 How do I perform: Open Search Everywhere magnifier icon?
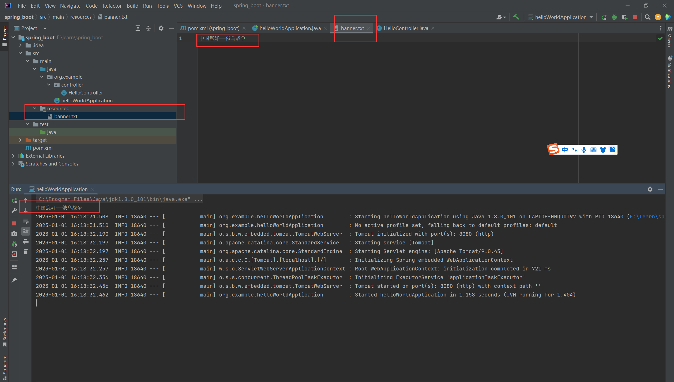pos(647,17)
